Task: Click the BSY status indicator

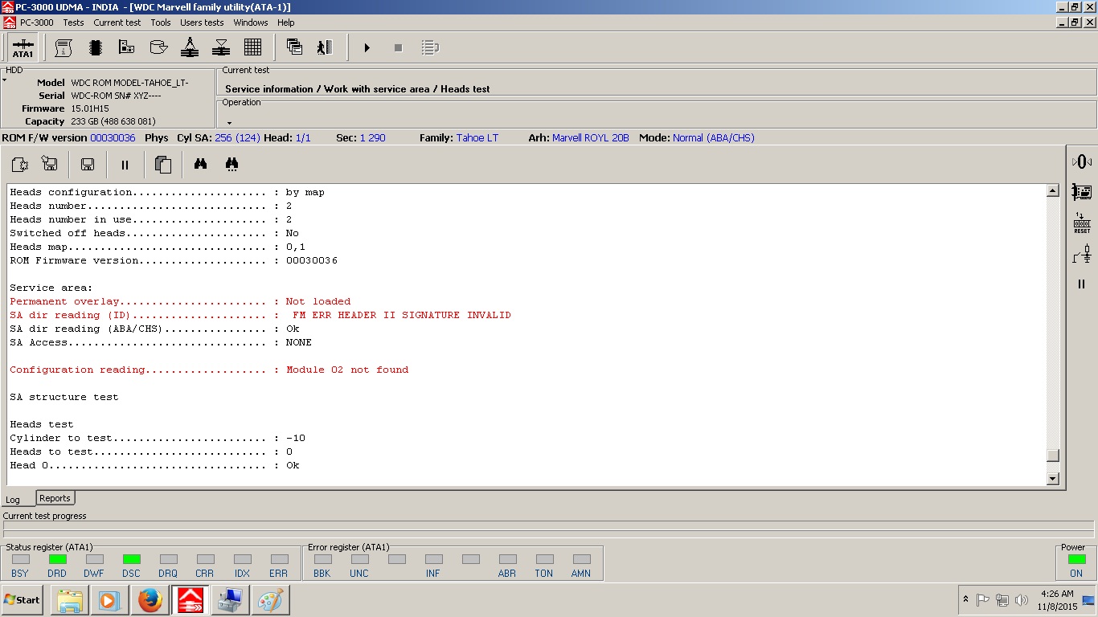Action: tap(20, 559)
